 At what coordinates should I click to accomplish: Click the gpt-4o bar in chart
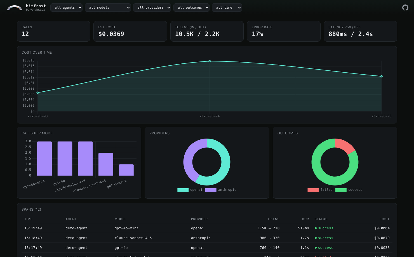(65, 159)
